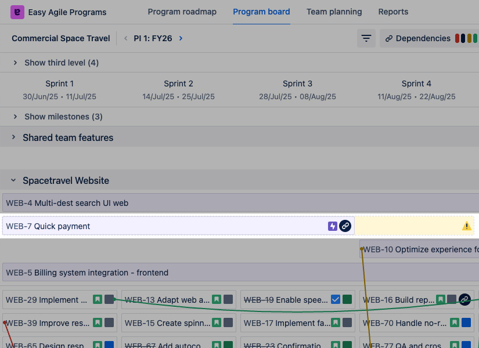Click the story bookmark icon on WEB-29

pyautogui.click(x=98, y=300)
